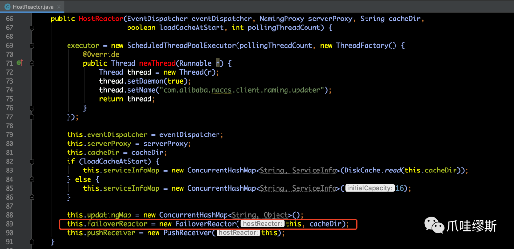Click 'NamingProxy' type on line 66

click(282, 19)
